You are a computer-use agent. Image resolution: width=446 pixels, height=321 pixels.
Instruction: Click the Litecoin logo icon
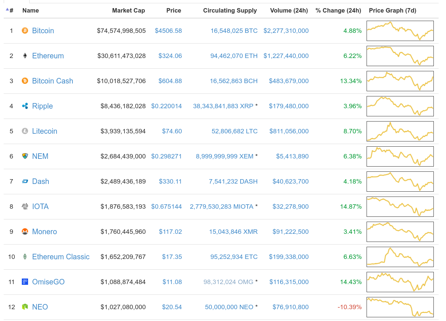25,131
